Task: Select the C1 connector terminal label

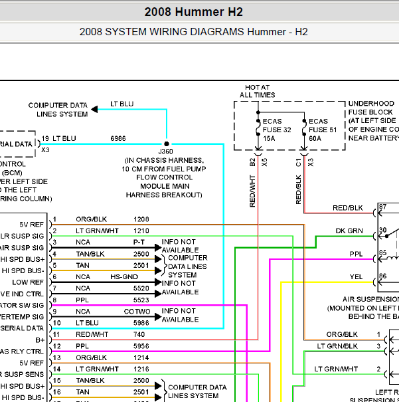Action: click(298, 162)
